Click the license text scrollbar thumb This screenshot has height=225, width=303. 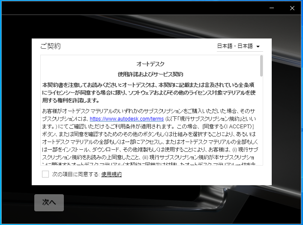(261, 66)
